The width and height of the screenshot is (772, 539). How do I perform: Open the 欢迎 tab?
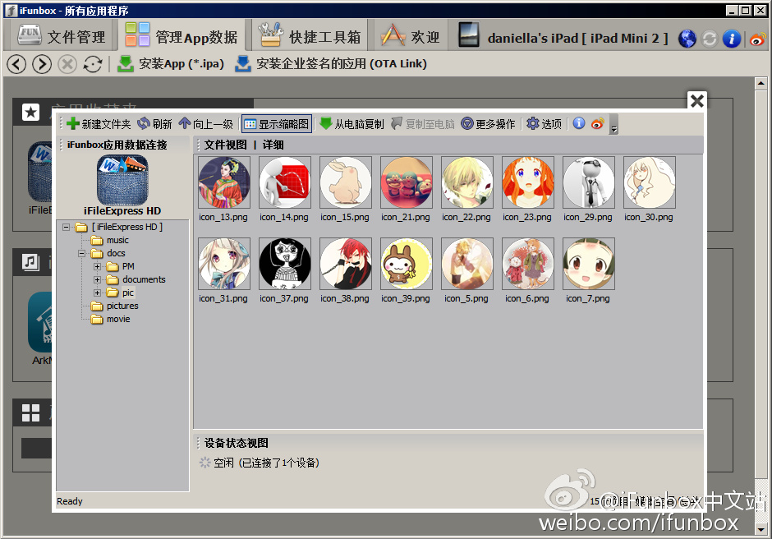click(411, 35)
